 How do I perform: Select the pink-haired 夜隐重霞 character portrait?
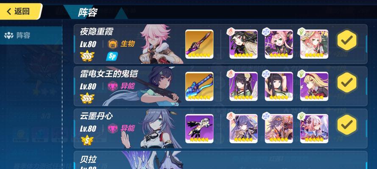click(159, 44)
